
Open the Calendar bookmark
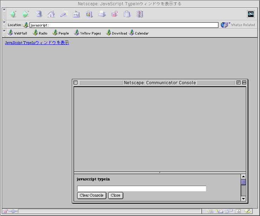tap(139, 33)
